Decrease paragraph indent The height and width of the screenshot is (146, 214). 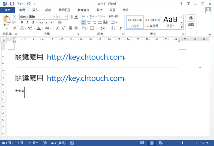point(111,17)
